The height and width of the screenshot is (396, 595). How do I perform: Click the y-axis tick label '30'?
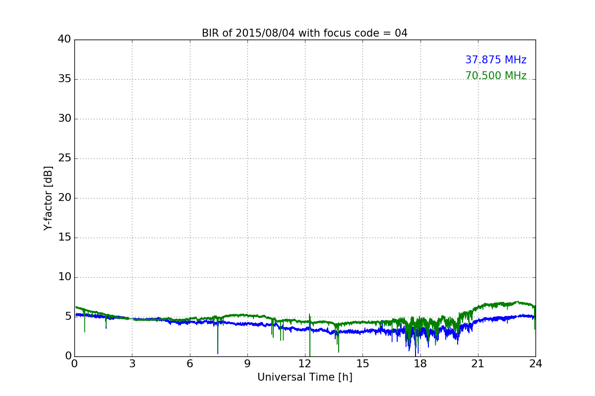click(64, 119)
